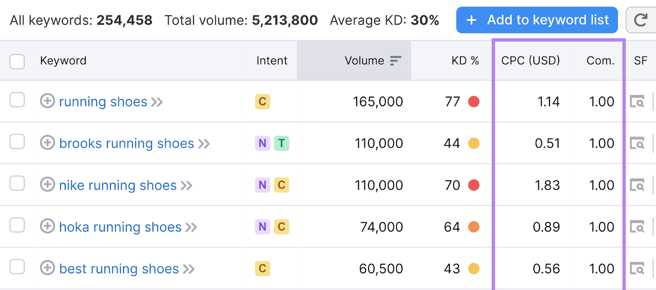656x290 pixels.
Task: Open the best running shoes keyword link
Action: point(119,268)
